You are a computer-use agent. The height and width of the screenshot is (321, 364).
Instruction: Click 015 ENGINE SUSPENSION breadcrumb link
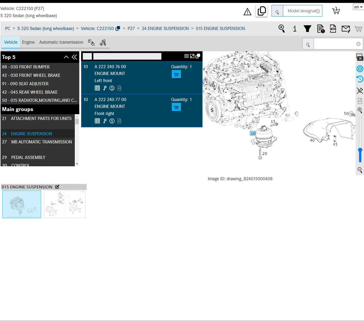pos(220,28)
